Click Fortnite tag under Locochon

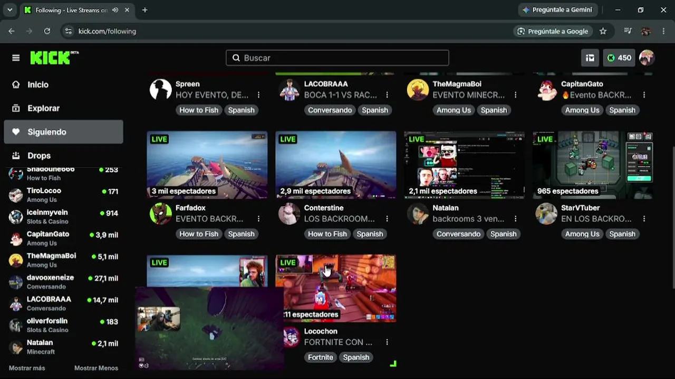pyautogui.click(x=321, y=357)
